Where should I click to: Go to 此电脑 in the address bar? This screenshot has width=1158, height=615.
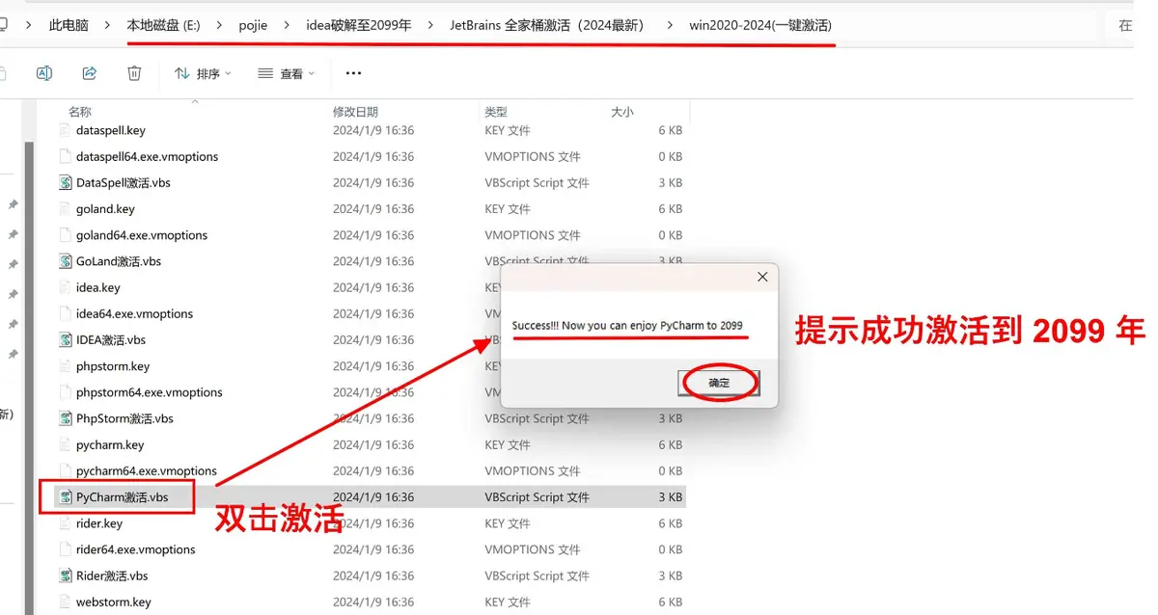point(69,25)
